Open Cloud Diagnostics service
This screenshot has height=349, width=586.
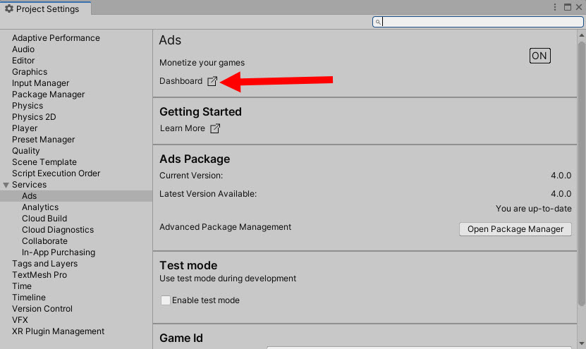coord(58,230)
